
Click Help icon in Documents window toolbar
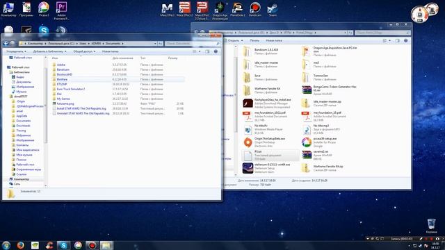216,51
